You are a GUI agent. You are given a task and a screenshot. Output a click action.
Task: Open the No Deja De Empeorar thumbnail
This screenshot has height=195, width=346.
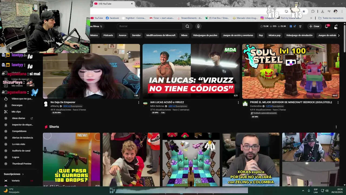91,71
